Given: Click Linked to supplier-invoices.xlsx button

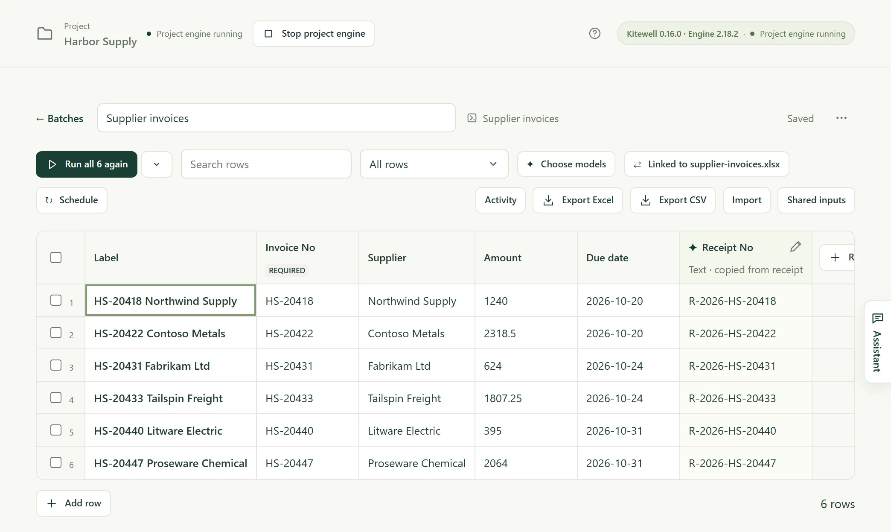Looking at the screenshot, I should point(706,164).
